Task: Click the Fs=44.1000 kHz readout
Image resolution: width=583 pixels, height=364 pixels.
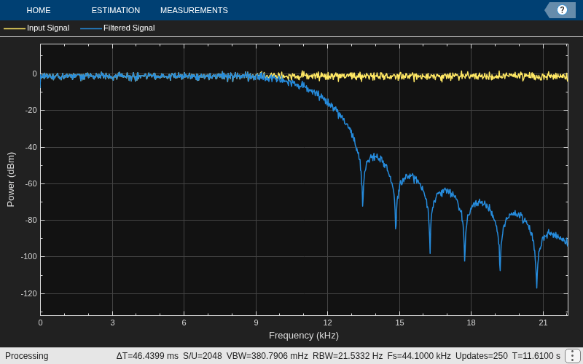Action: (x=419, y=356)
